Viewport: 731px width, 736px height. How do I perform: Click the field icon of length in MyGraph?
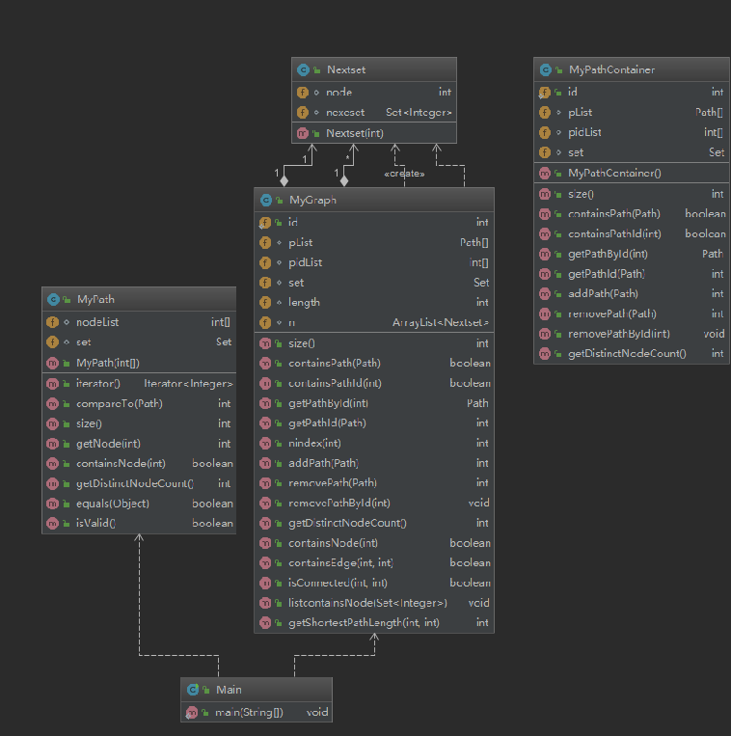[265, 302]
